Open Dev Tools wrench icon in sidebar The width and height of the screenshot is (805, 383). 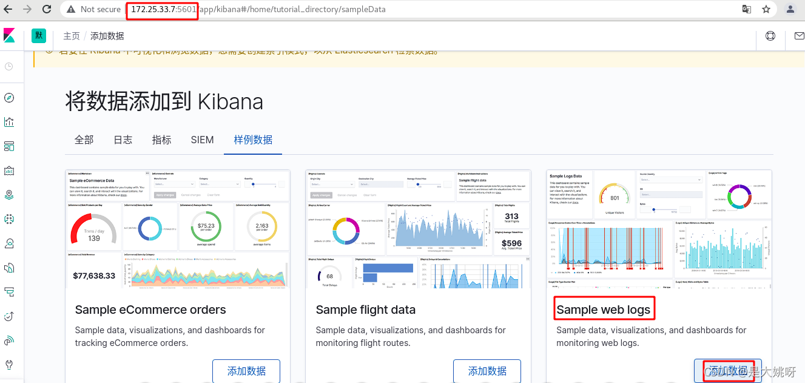click(9, 365)
